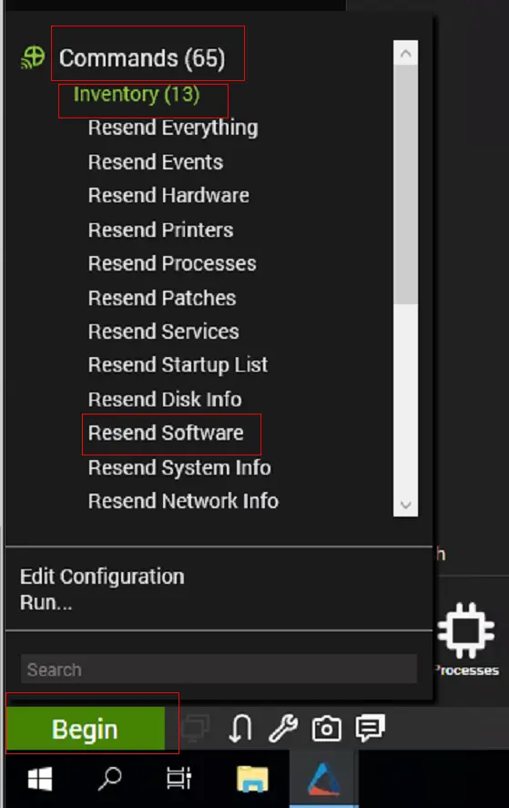Collapse the Commands (65) group
Viewport: 509px width, 808px height.
point(142,57)
